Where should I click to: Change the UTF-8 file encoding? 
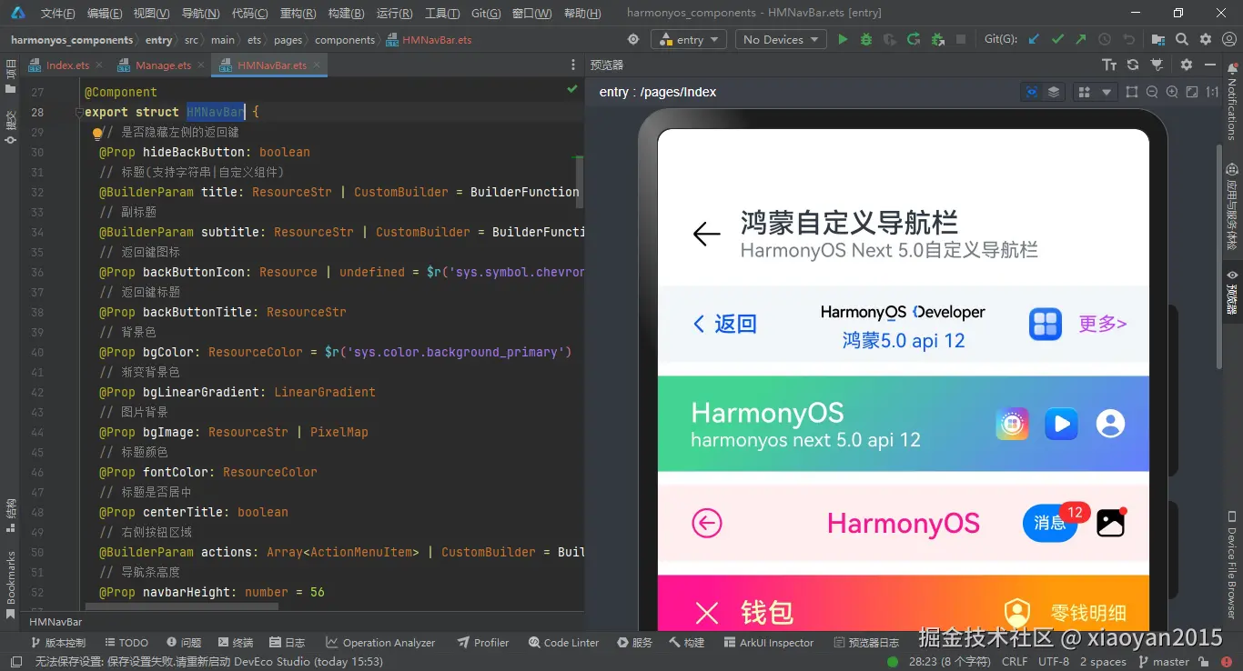(x=1054, y=662)
